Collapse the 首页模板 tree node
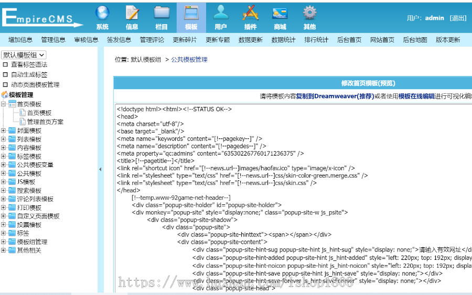472x295 pixels. click(x=3, y=104)
